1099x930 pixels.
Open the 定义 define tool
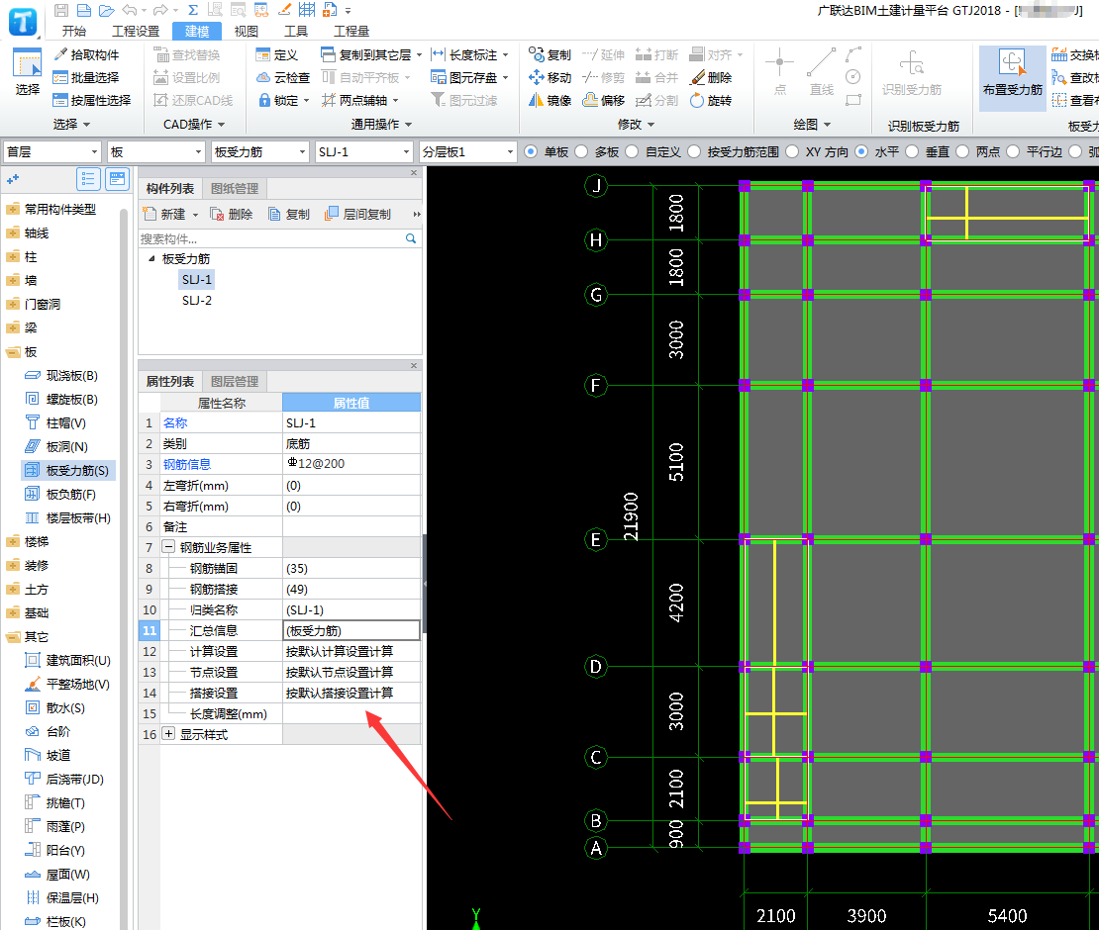pyautogui.click(x=277, y=54)
